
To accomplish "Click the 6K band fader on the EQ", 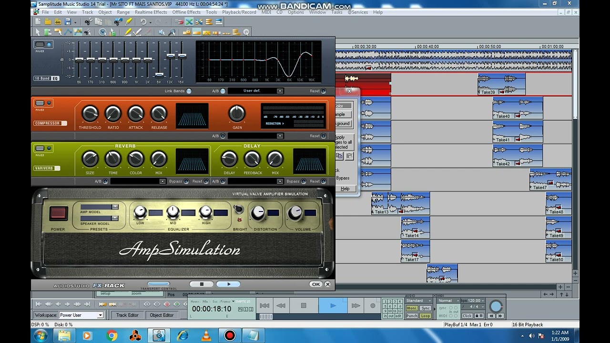I will [159, 75].
